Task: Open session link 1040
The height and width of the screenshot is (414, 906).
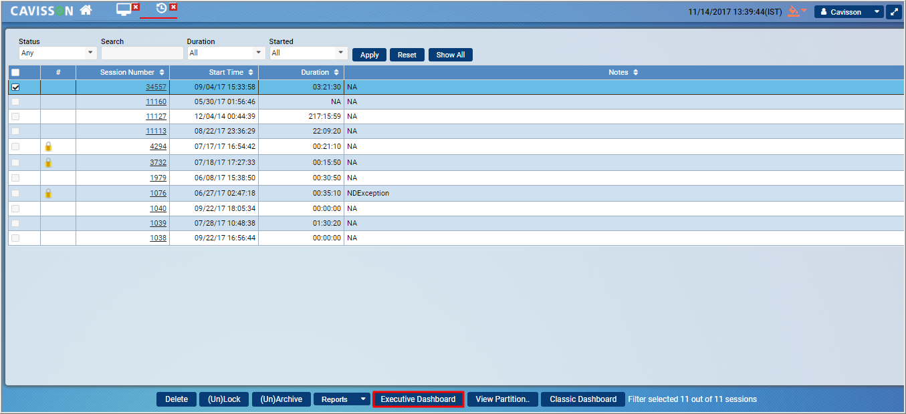Action: pos(158,208)
